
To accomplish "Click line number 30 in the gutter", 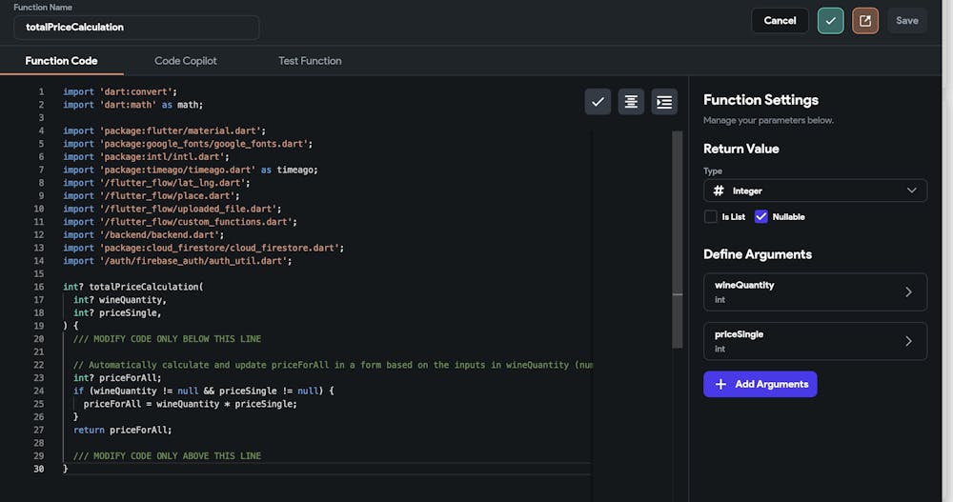I will [39, 470].
